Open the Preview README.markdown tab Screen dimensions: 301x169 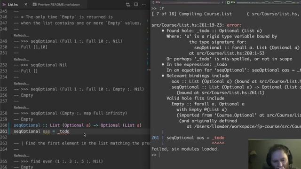[59, 4]
